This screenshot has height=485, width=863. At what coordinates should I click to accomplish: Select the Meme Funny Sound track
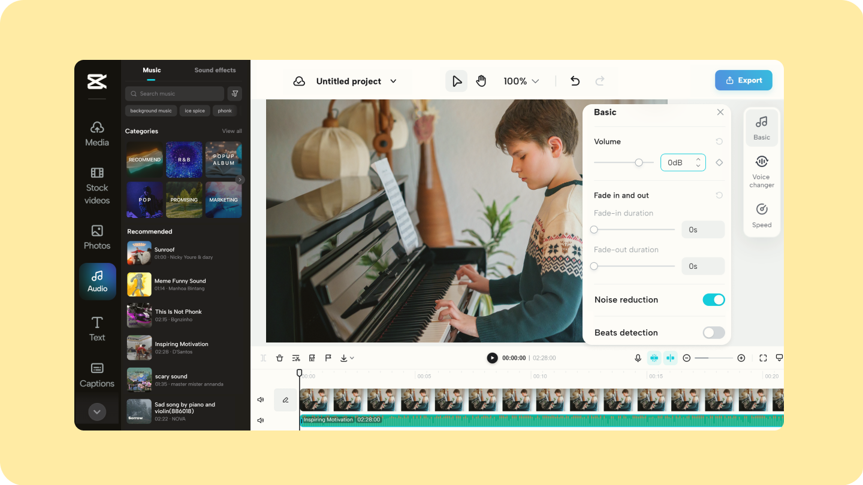[x=185, y=284]
